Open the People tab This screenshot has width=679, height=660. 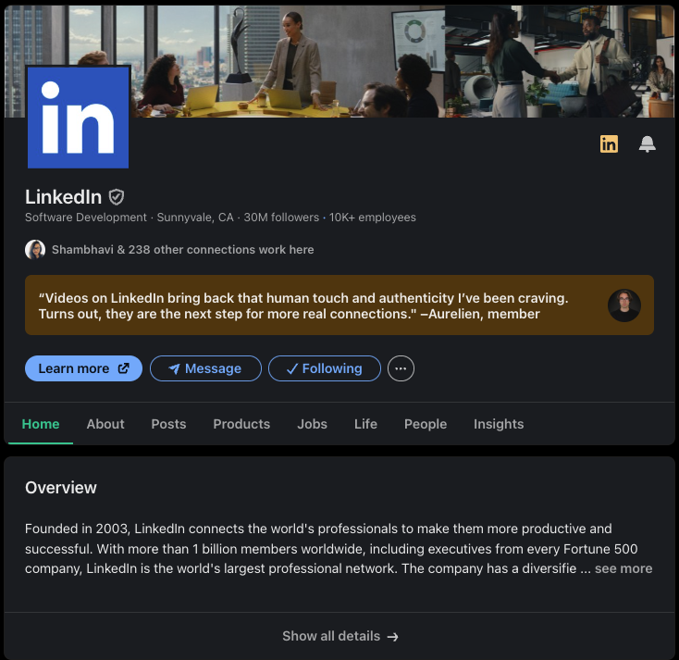pyautogui.click(x=426, y=424)
